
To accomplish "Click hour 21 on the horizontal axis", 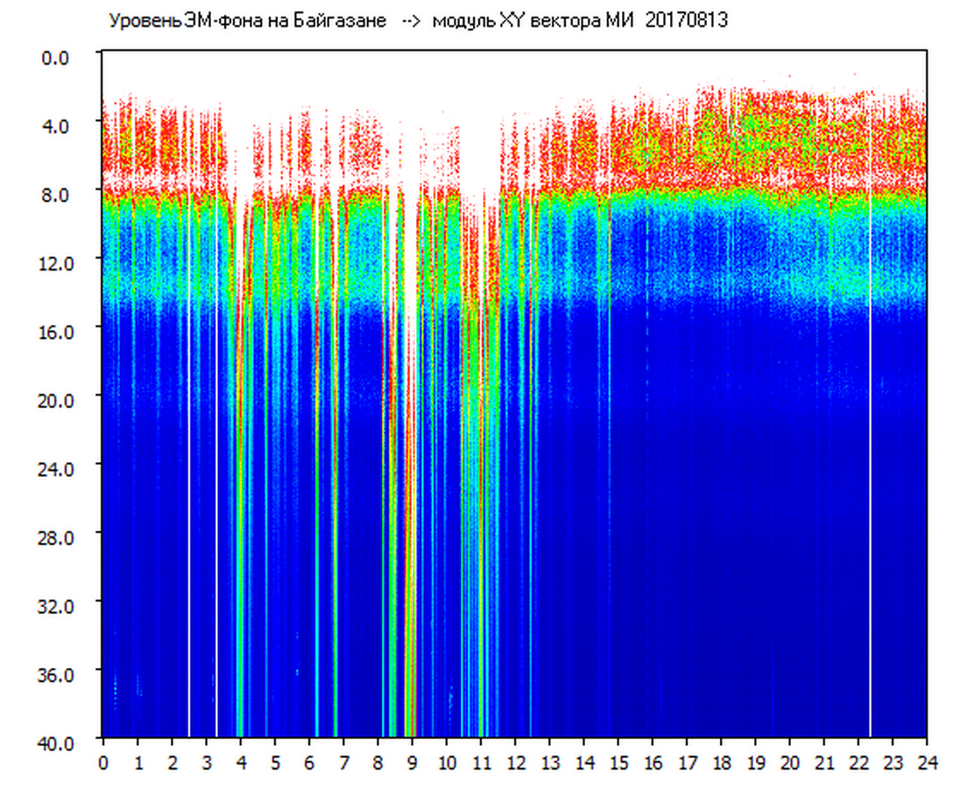I will [824, 762].
